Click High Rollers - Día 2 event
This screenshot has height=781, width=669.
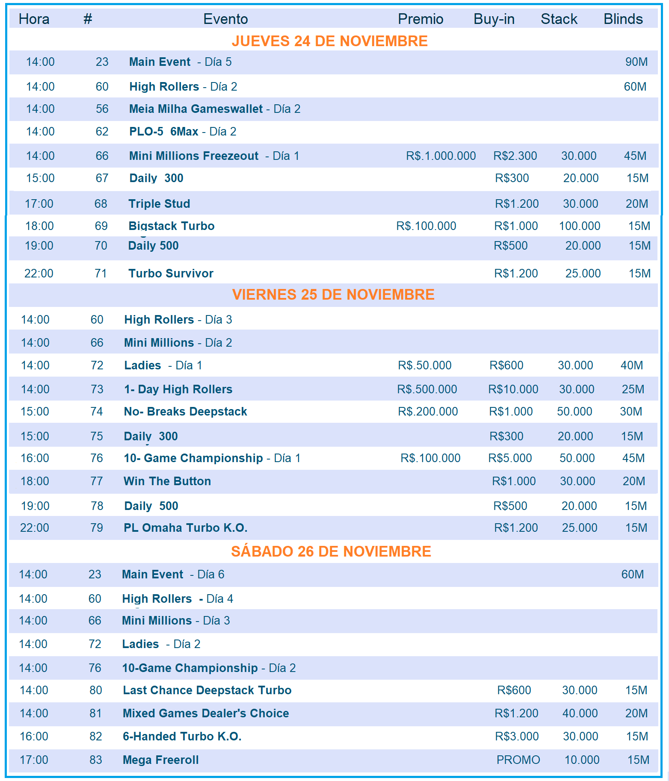tap(183, 87)
